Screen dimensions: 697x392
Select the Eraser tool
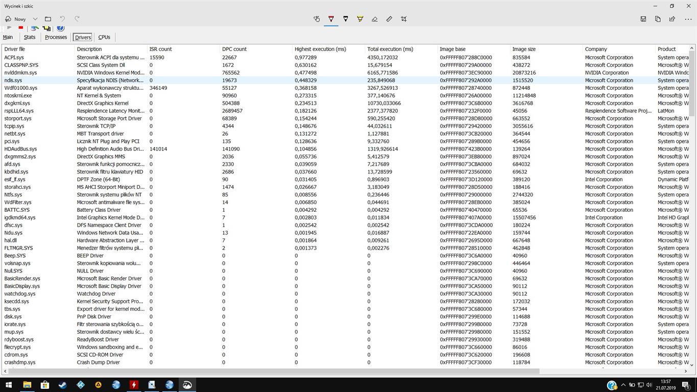click(x=374, y=19)
